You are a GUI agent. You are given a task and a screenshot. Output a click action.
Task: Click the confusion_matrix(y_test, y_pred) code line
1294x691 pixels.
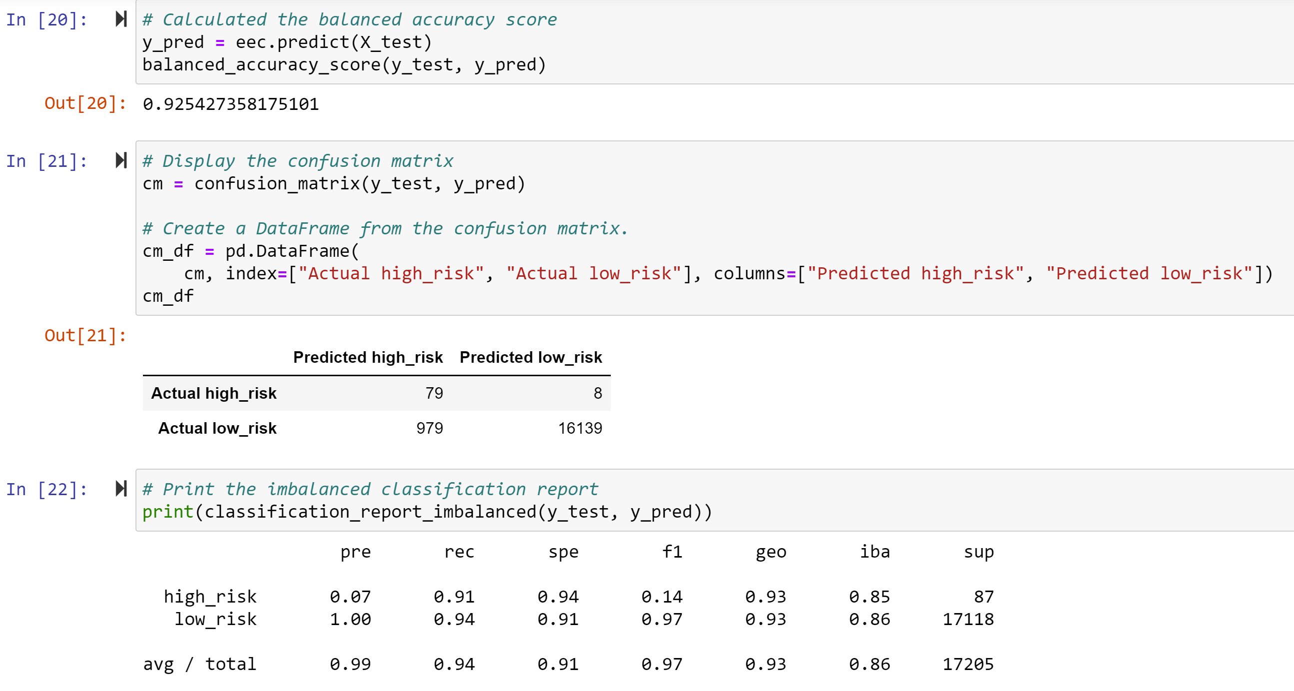(333, 184)
